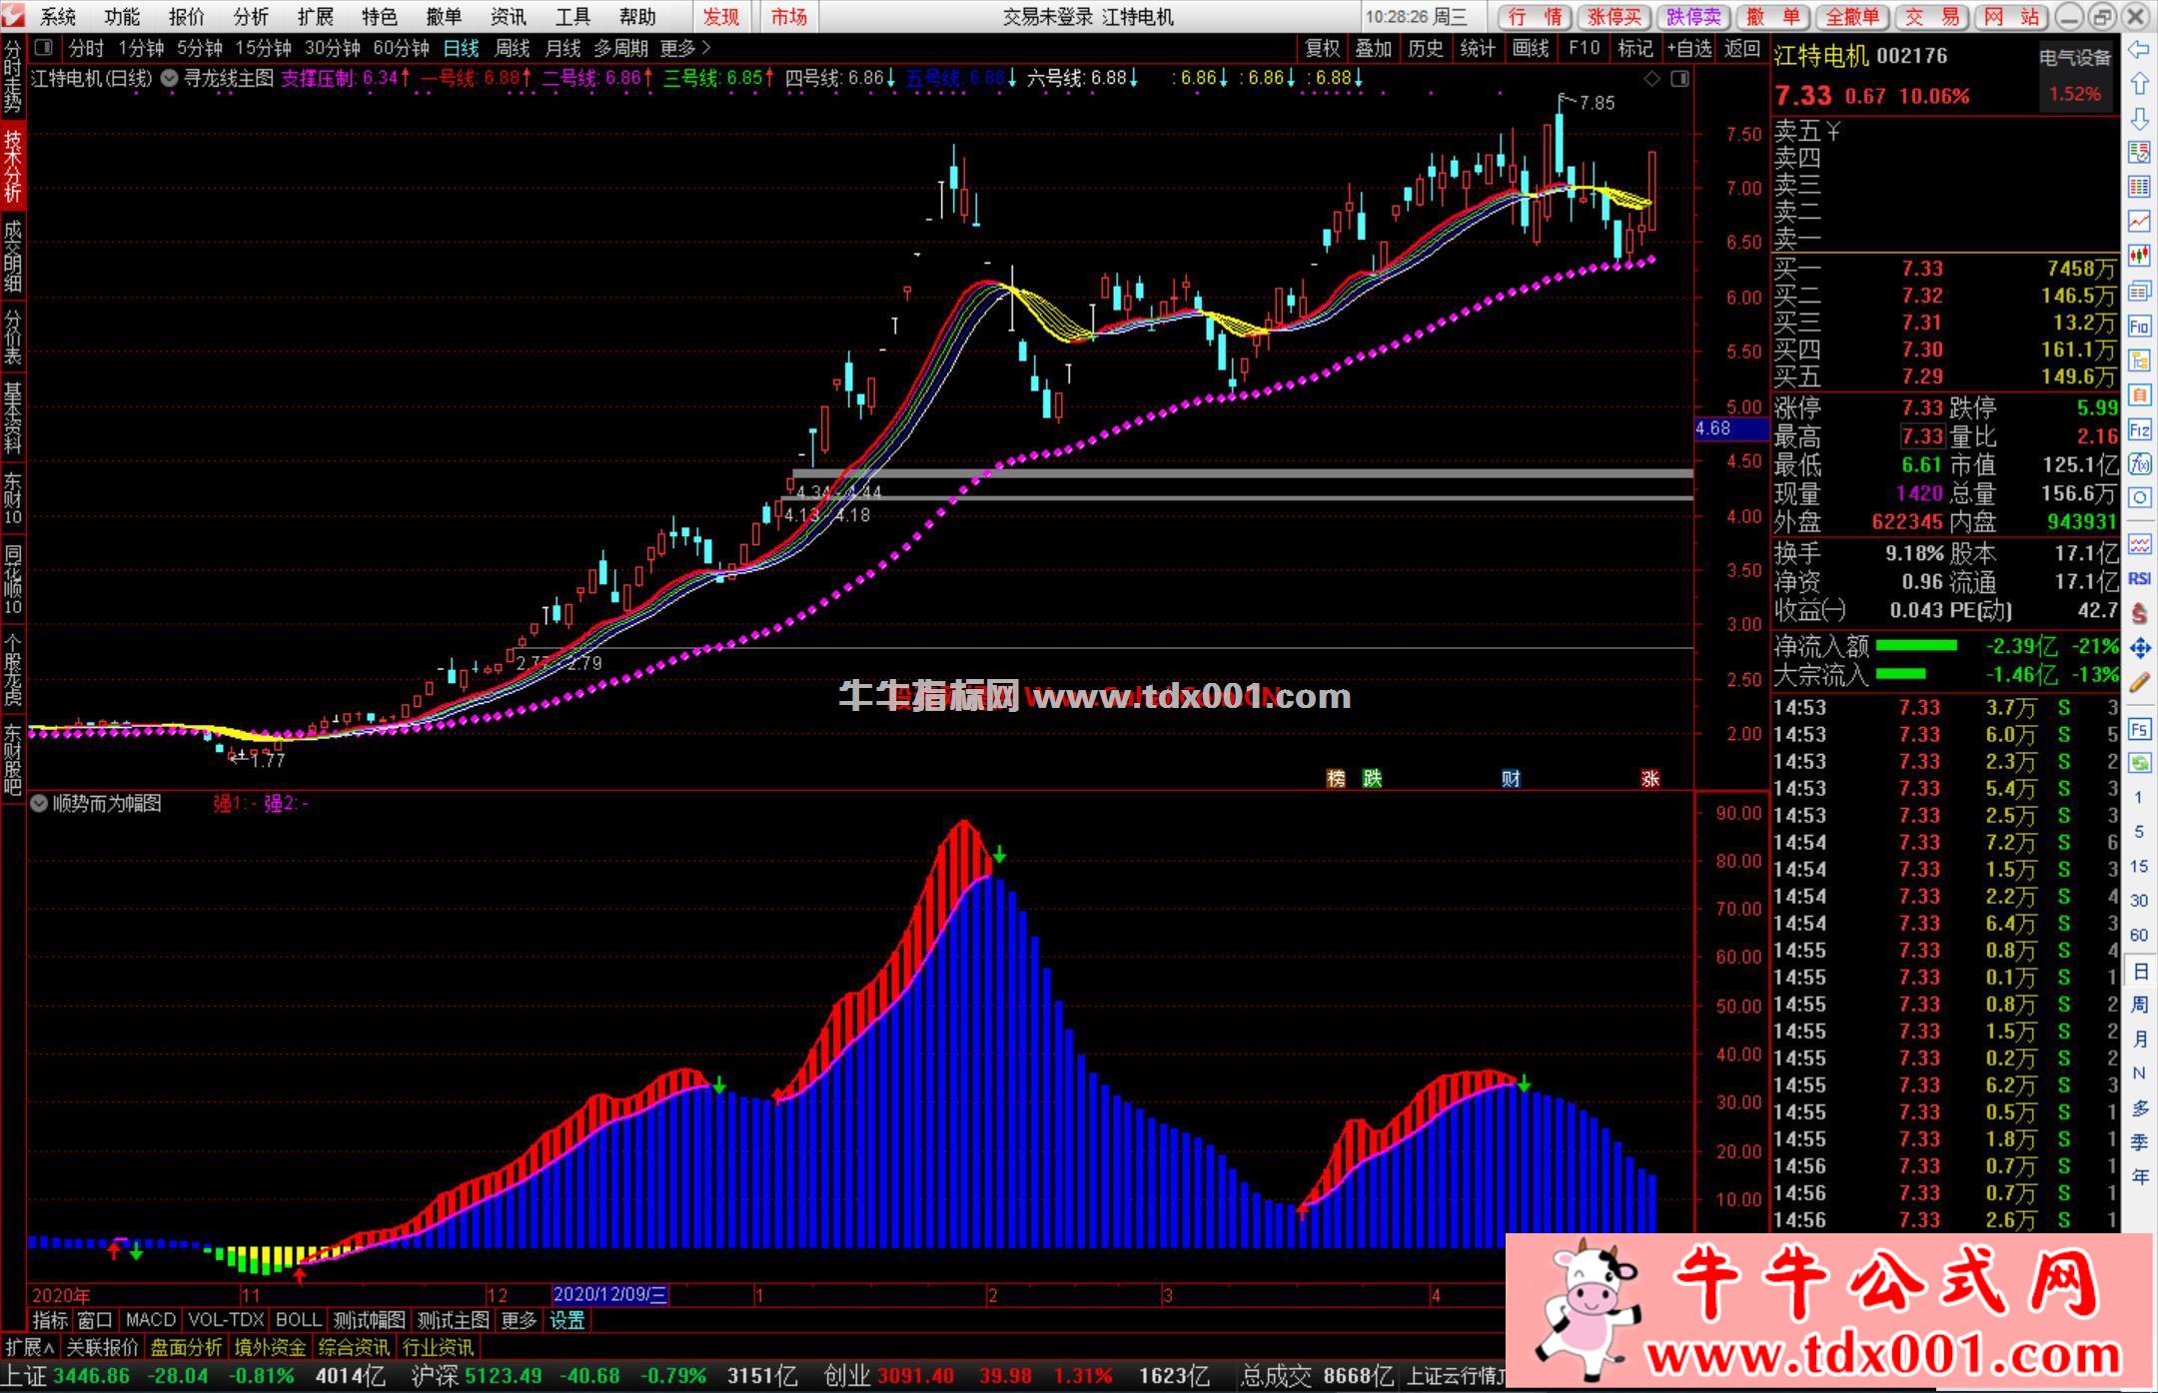Switch to the MACD indicator tab
Screen dimensions: 2158x1393
click(x=151, y=1320)
